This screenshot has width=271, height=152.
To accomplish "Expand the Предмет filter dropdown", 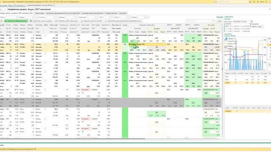I will point(75,17).
